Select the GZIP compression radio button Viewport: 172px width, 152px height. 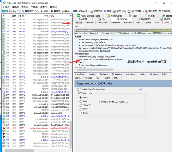(80, 102)
